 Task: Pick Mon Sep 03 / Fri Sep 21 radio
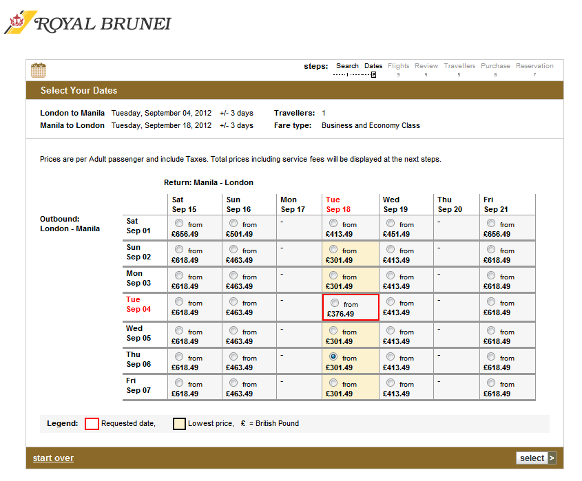491,275
